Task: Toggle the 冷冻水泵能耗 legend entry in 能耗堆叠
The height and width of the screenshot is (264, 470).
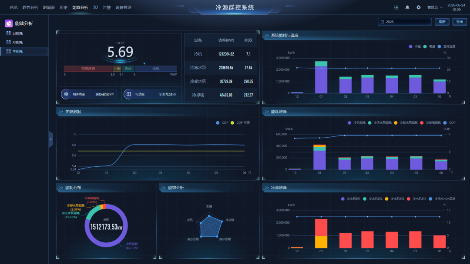Action: click(380, 122)
